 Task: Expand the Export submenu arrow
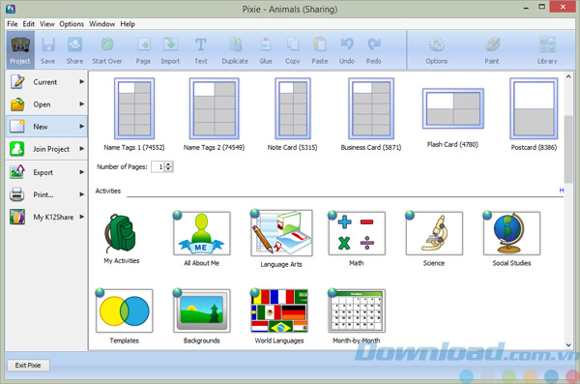coord(82,172)
